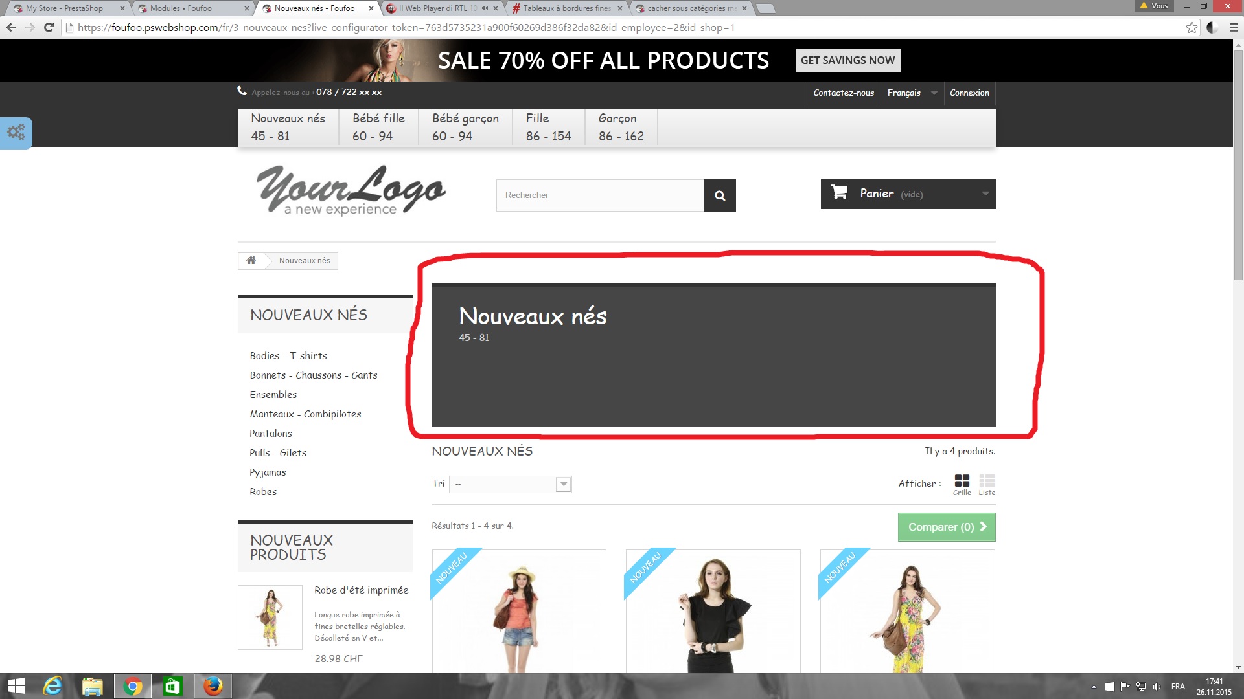Open Bébé garçon 60 - 94 menu
Screen dimensions: 1244x699
point(465,127)
